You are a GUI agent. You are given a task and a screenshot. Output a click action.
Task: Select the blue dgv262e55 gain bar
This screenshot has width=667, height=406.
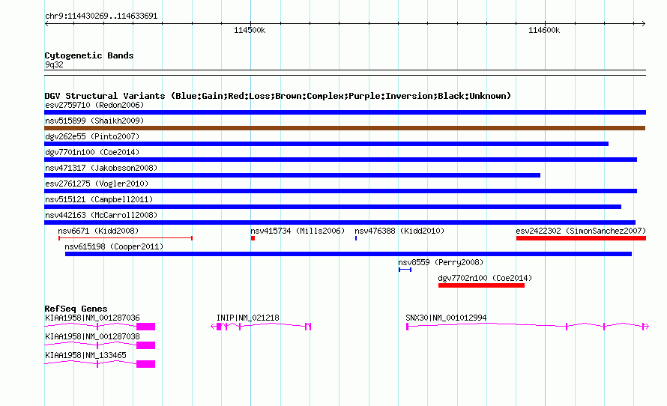click(326, 144)
